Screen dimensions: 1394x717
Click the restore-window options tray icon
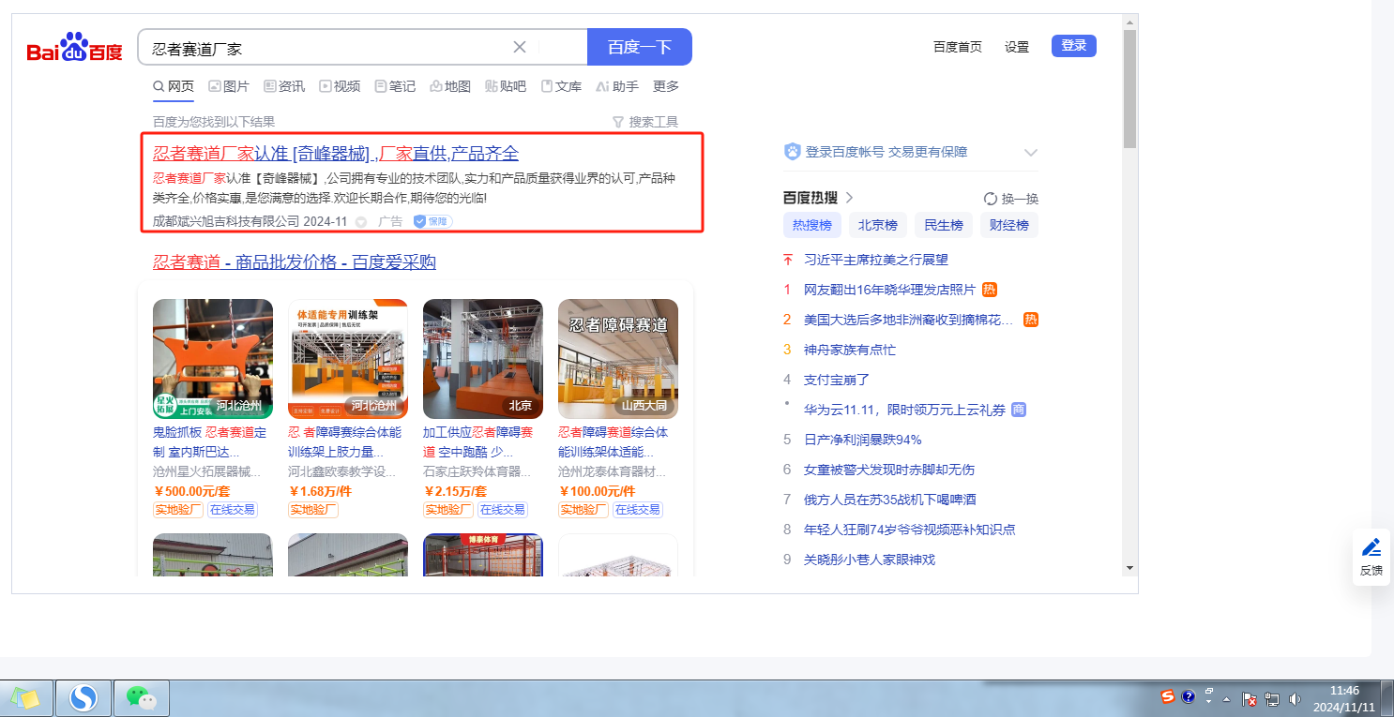click(x=1209, y=691)
